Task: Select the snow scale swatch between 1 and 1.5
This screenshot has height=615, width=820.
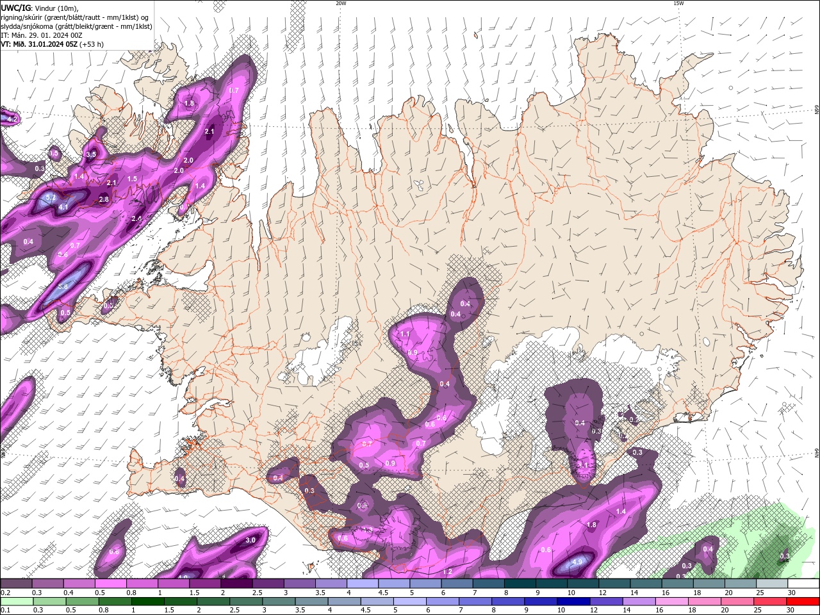Action: pyautogui.click(x=174, y=584)
